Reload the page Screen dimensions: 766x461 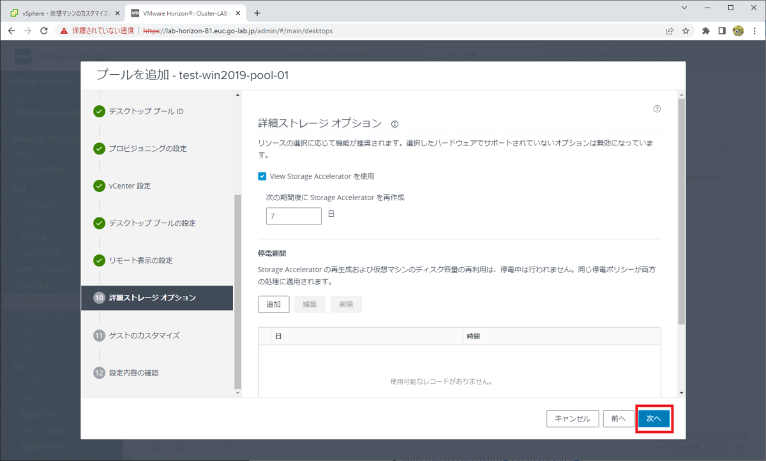pos(44,31)
